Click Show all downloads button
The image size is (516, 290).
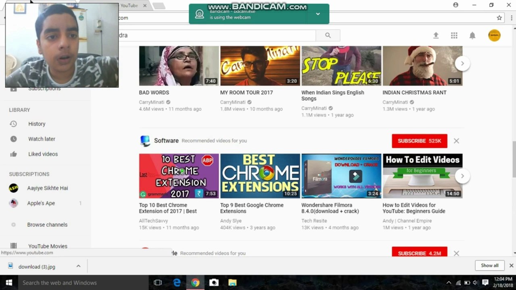[x=489, y=265]
